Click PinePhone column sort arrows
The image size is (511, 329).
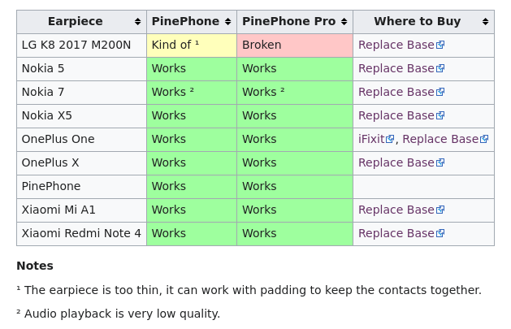(x=228, y=22)
